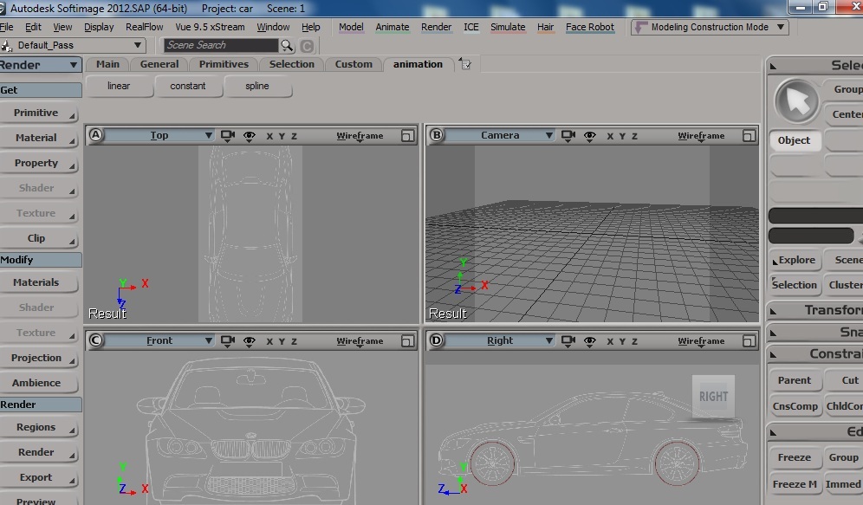Viewport: 863px width, 505px height.
Task: Open the Edit menu
Action: pos(33,27)
